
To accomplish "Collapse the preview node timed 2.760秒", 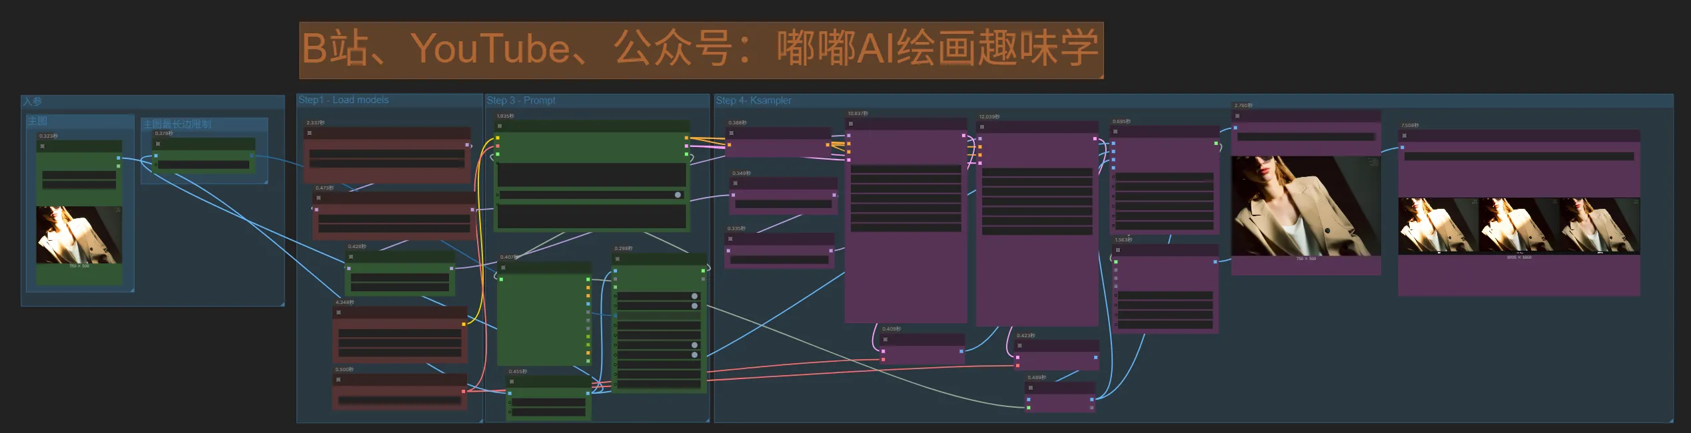I will [1237, 115].
